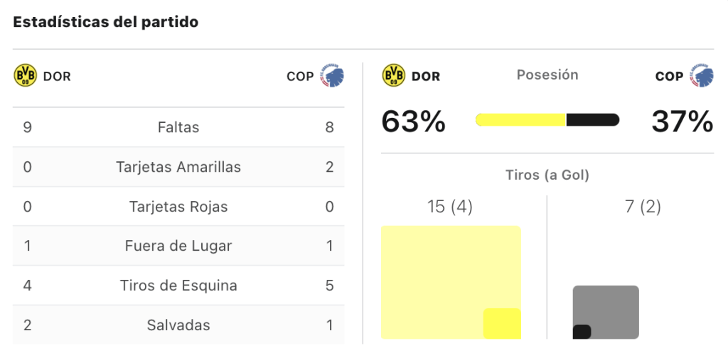Image resolution: width=728 pixels, height=358 pixels.
Task: Select the Salvadas statistics row
Action: [x=178, y=325]
